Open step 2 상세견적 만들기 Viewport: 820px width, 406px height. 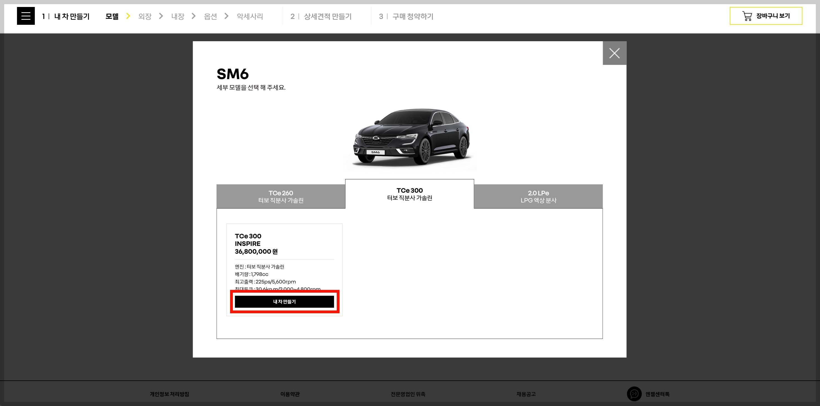[x=327, y=16]
